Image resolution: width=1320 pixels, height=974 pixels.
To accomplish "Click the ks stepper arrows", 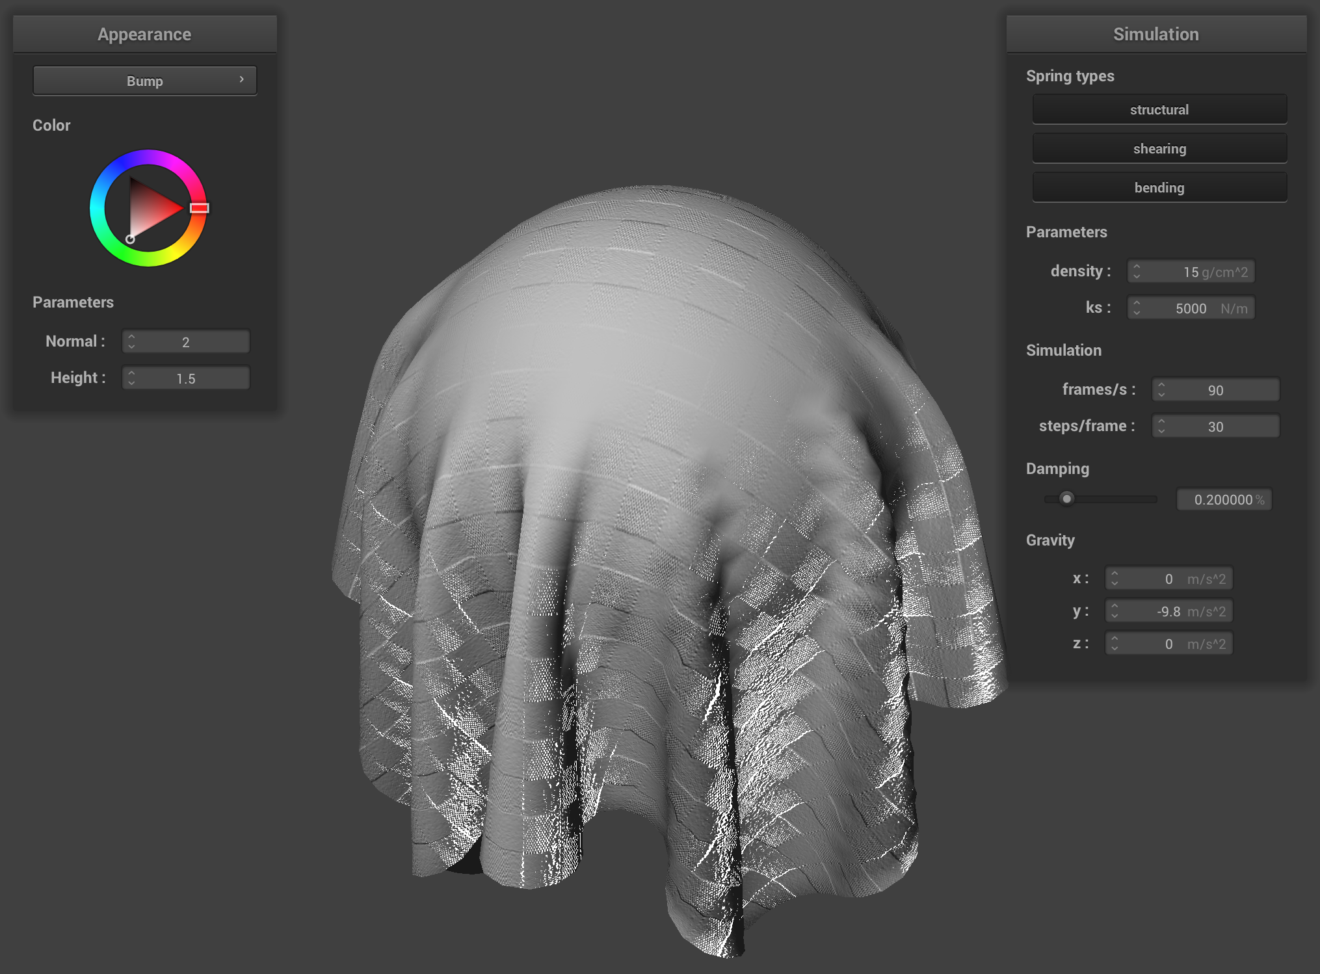I will (1137, 308).
